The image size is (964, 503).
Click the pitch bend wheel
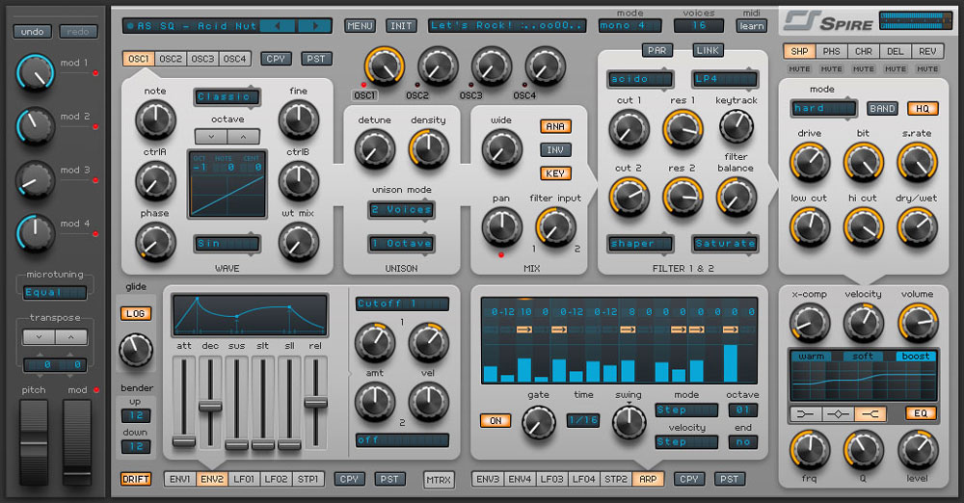pos(34,442)
